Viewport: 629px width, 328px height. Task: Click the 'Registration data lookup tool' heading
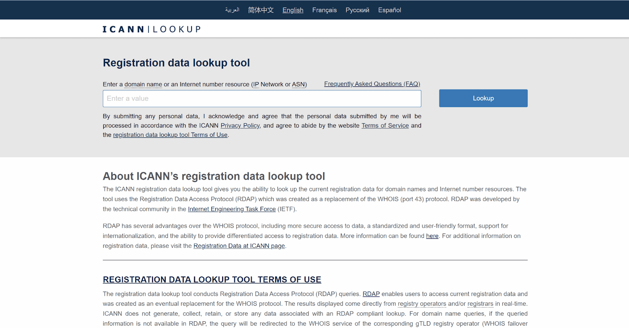point(176,63)
